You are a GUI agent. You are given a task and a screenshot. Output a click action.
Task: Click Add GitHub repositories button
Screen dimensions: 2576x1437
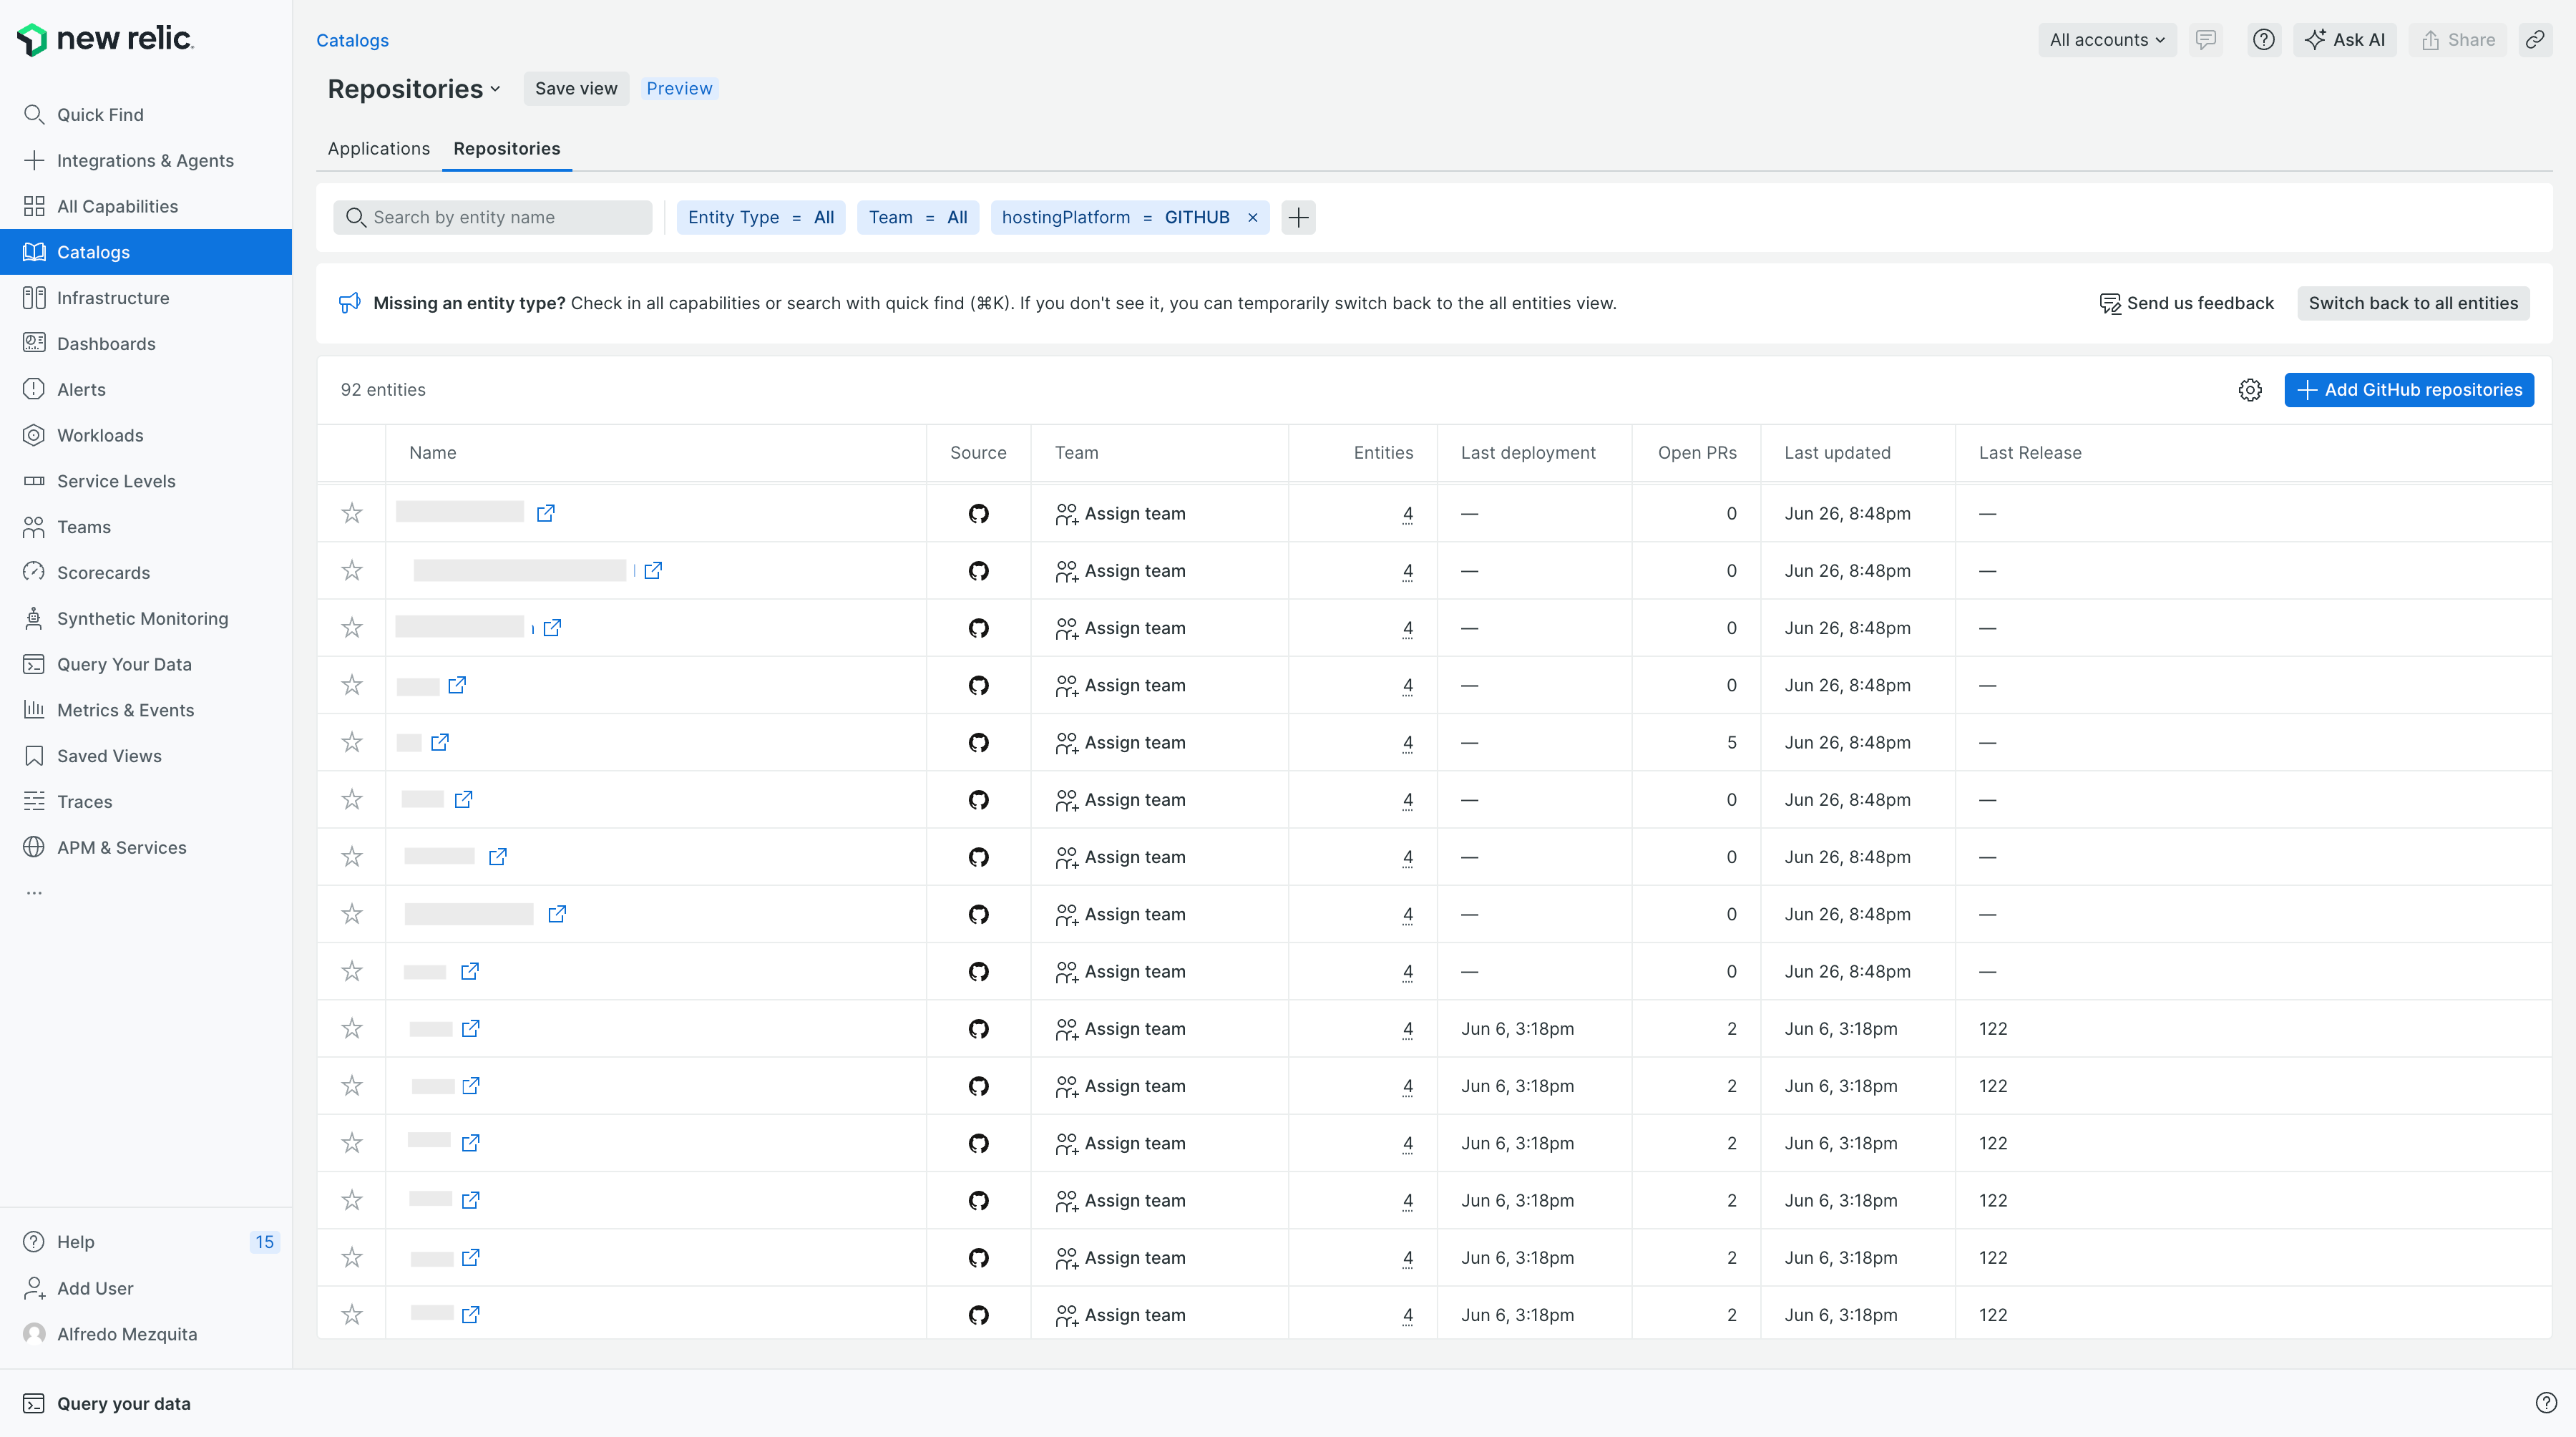(2408, 390)
